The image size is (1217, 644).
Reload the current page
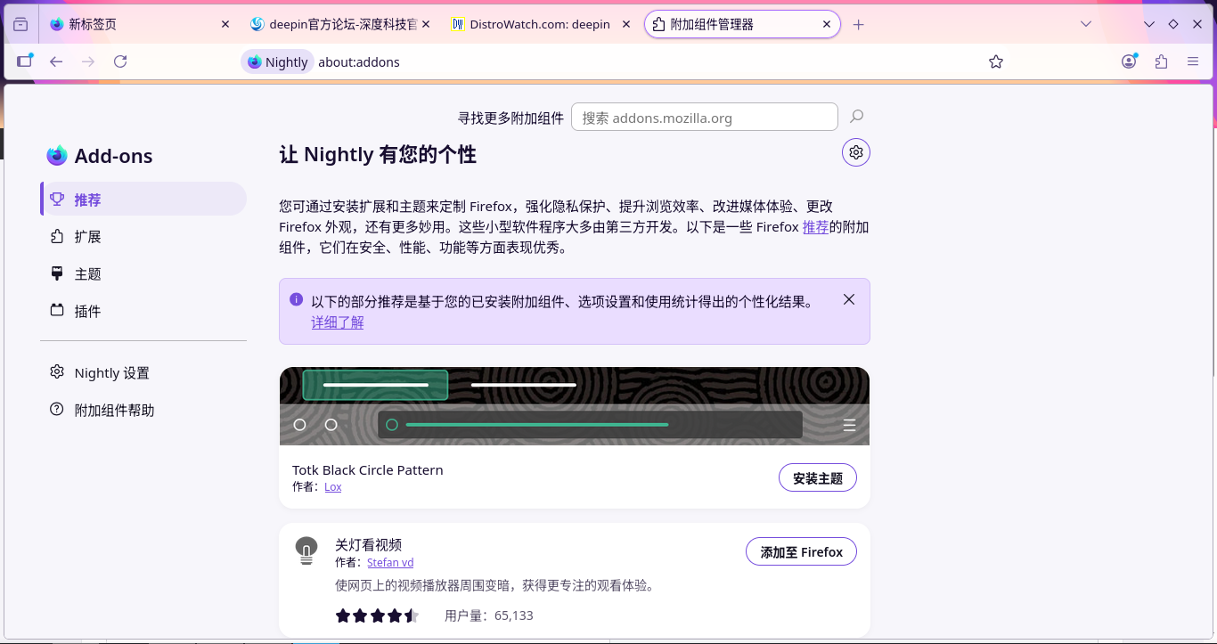[120, 61]
